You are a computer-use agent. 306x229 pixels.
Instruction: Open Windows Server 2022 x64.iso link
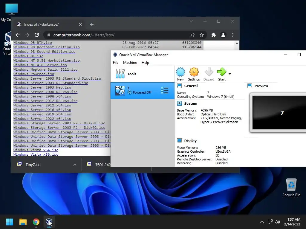(42, 119)
